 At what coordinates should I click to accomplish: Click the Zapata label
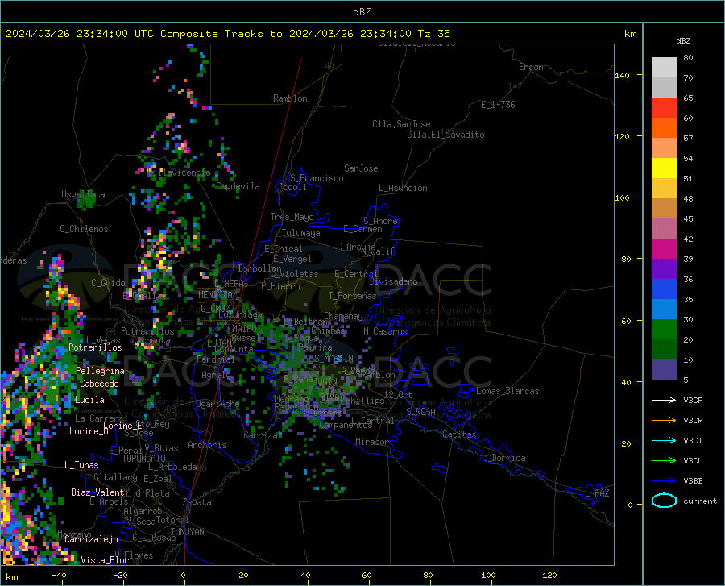(x=197, y=502)
